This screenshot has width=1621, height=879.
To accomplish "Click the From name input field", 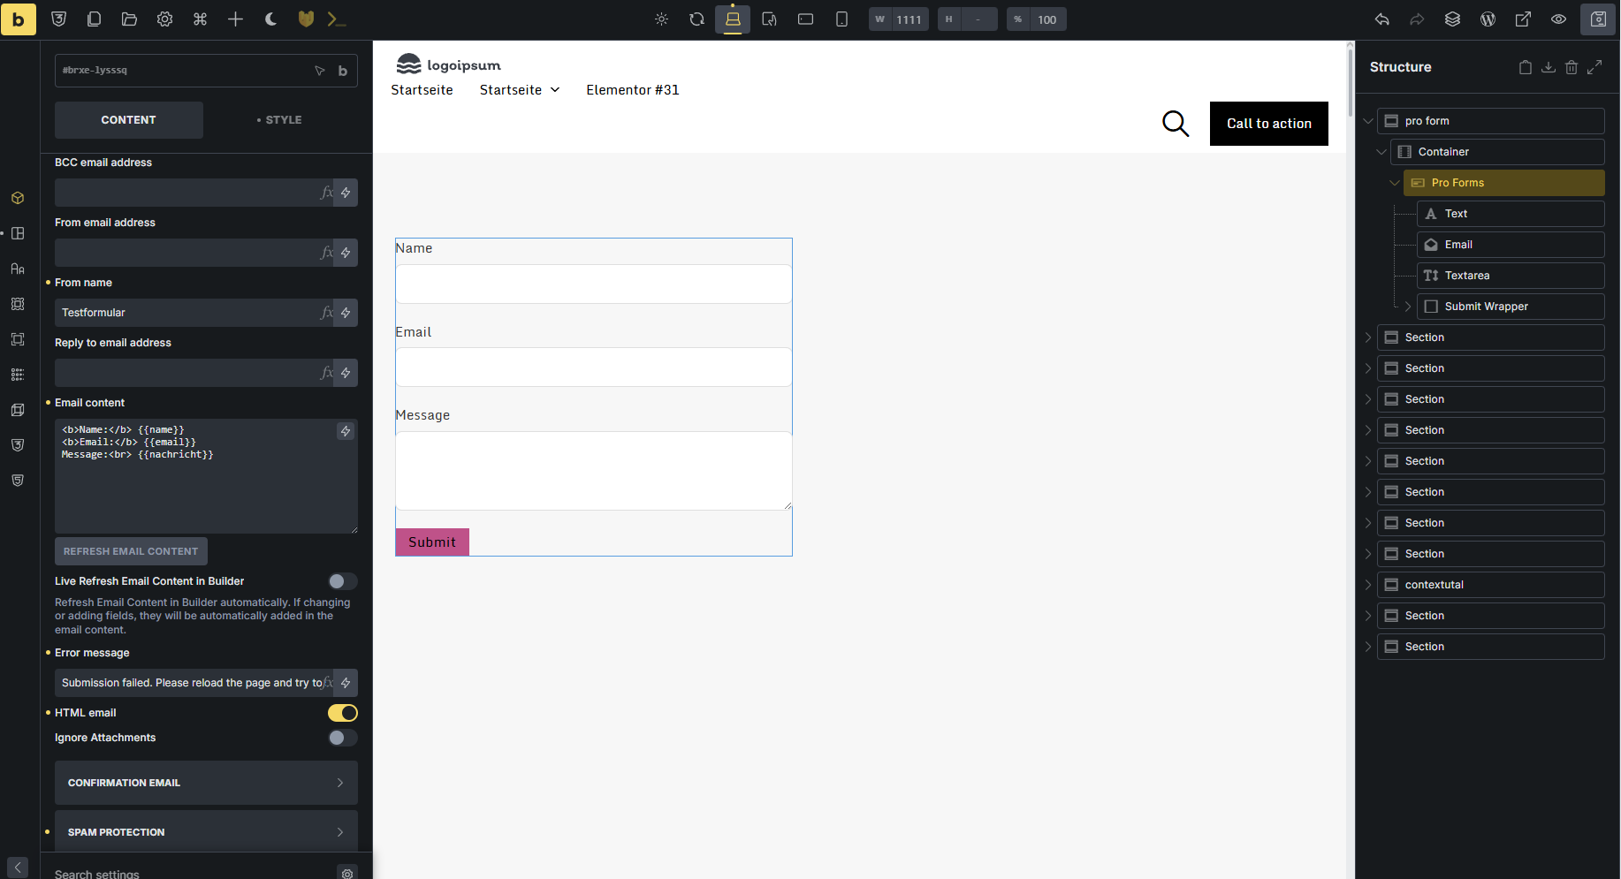I will click(187, 313).
